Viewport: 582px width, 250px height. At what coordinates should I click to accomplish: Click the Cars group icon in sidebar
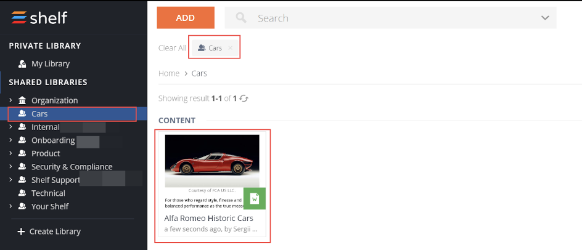(22, 114)
